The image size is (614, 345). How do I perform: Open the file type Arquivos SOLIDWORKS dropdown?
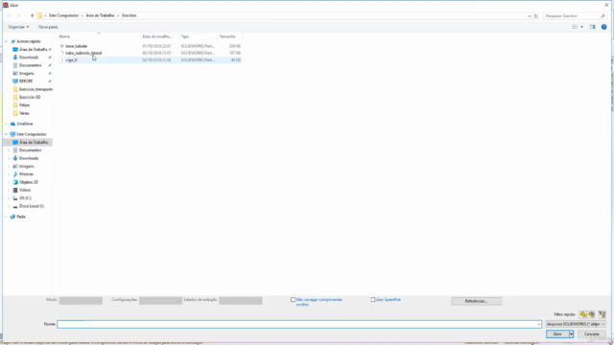coord(576,324)
